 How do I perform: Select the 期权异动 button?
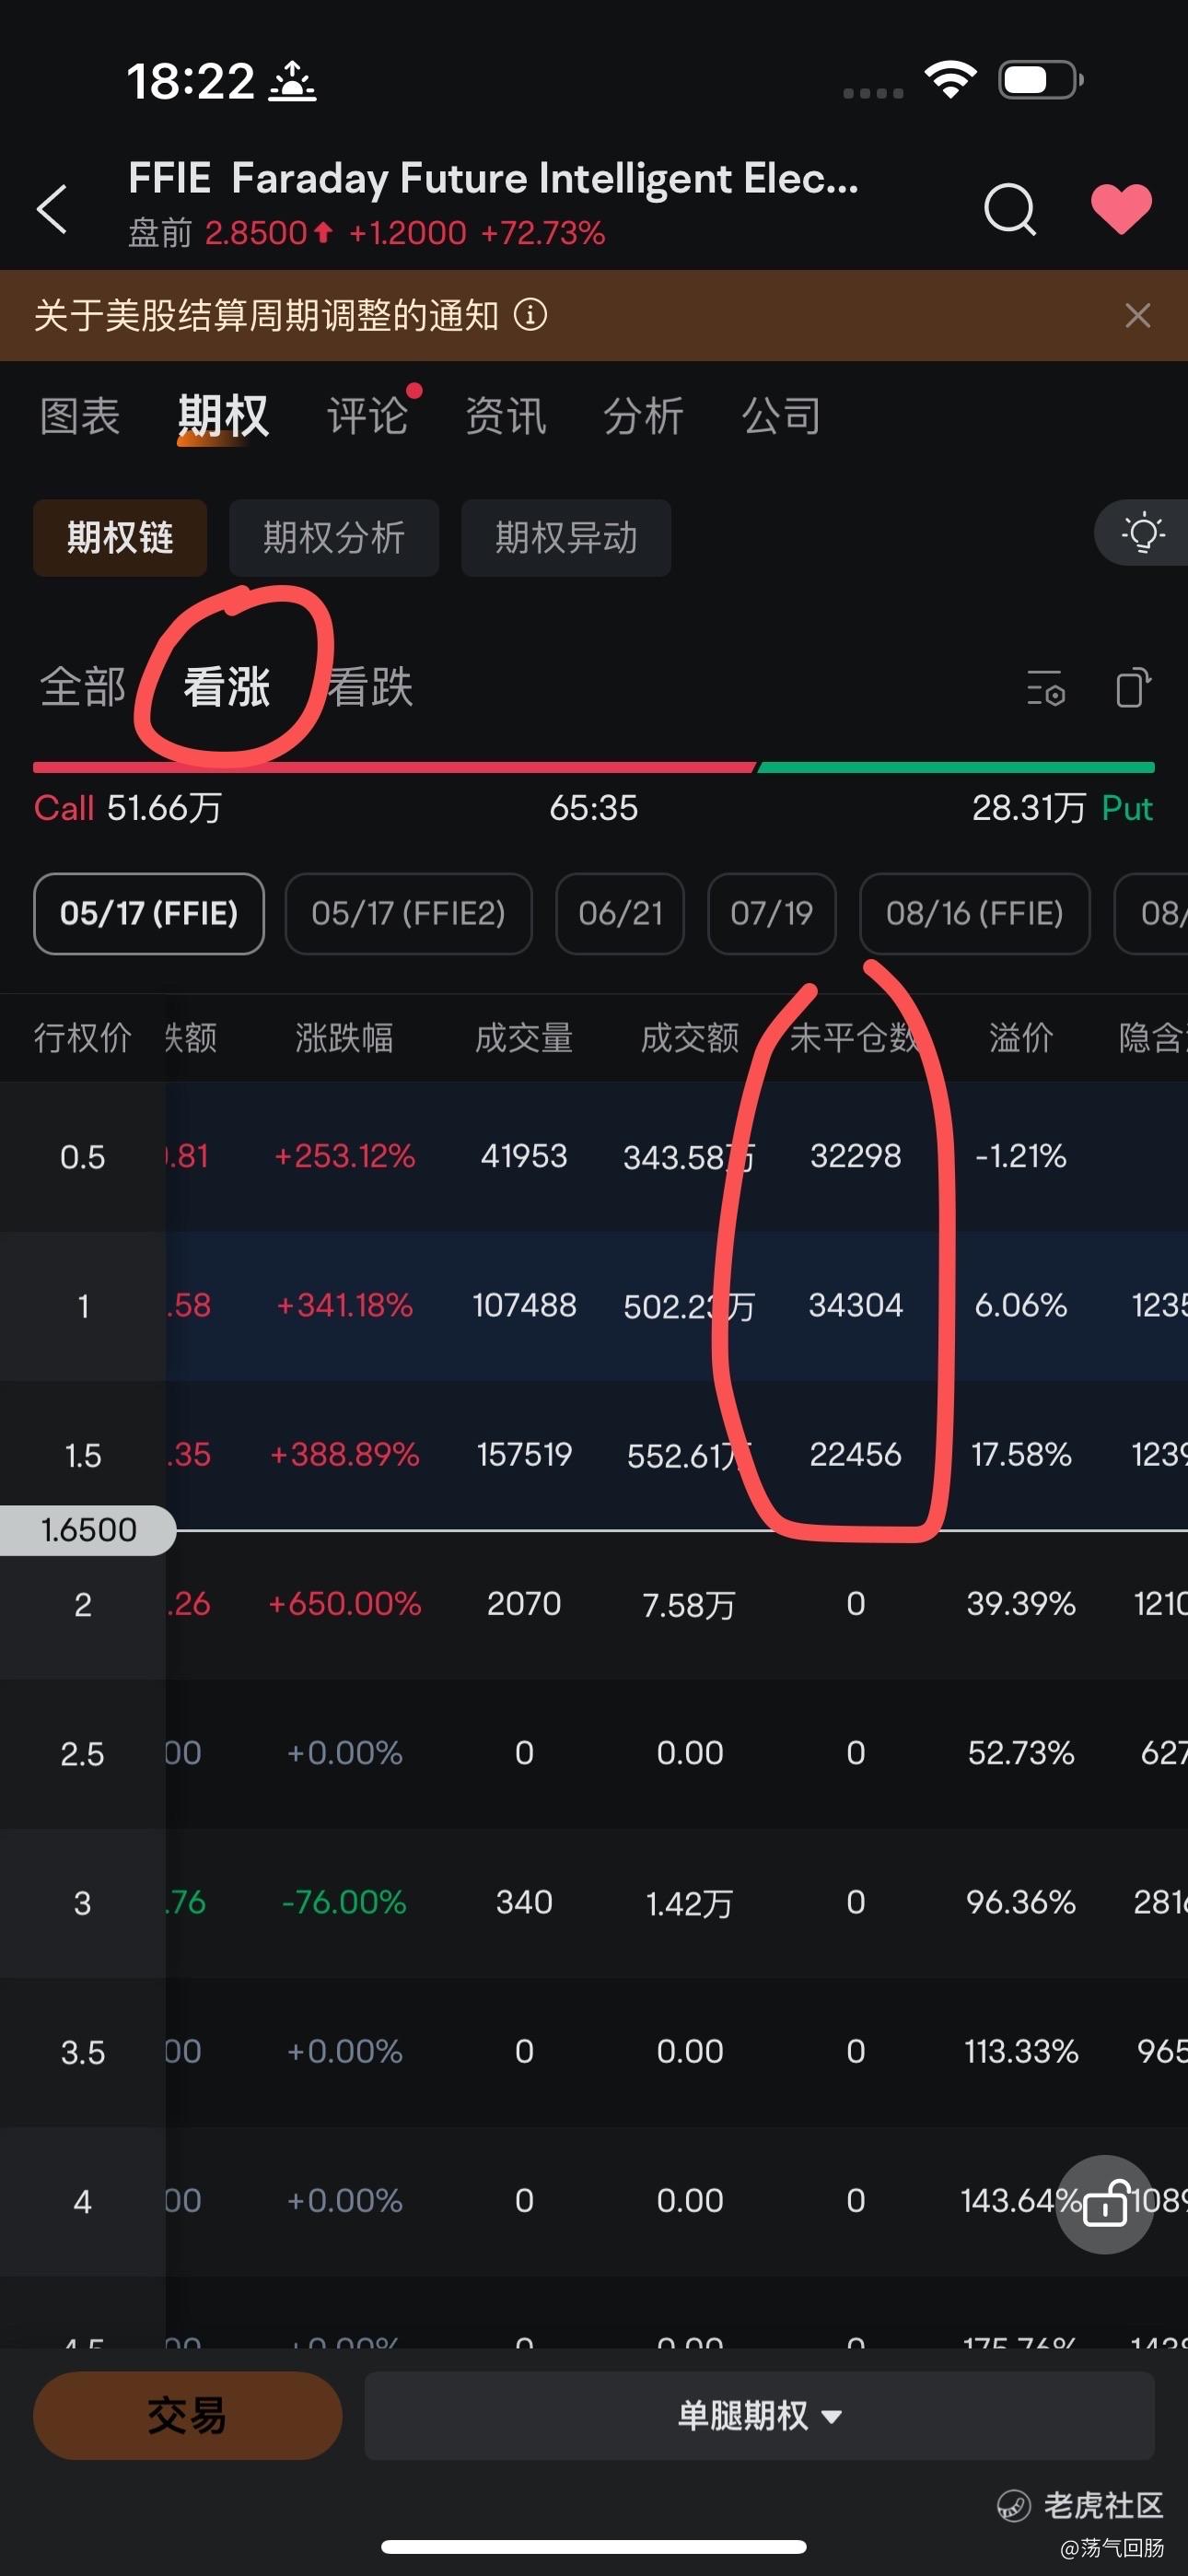point(566,538)
